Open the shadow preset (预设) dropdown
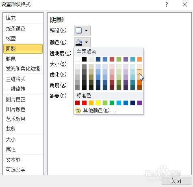 82,31
